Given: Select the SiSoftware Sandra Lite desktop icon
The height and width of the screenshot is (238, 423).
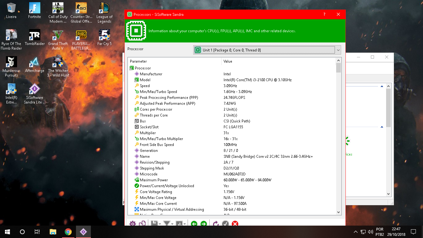Looking at the screenshot, I should 34,94.
